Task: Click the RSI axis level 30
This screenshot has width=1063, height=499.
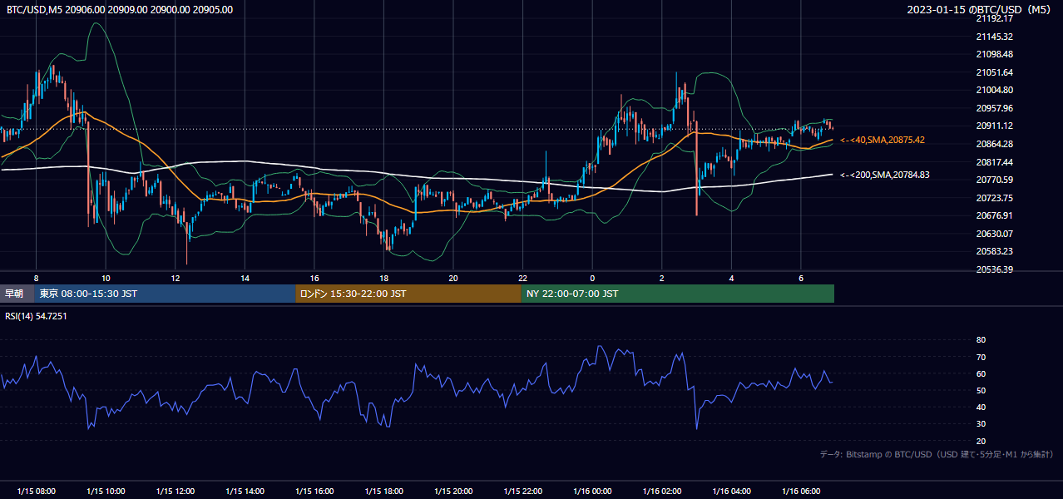Action: click(981, 424)
